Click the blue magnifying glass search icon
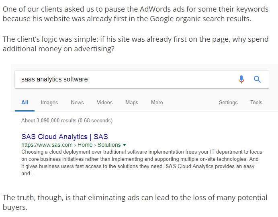The image size is (278, 217). (257, 79)
